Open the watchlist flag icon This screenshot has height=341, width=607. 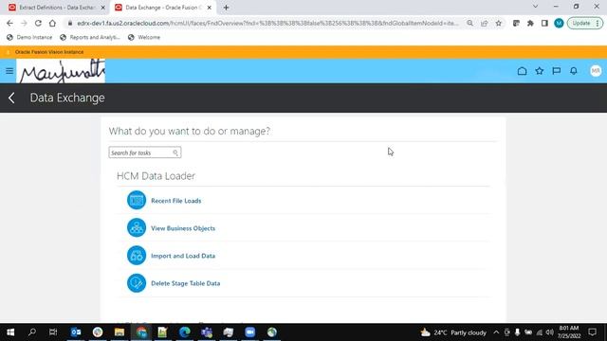point(557,71)
